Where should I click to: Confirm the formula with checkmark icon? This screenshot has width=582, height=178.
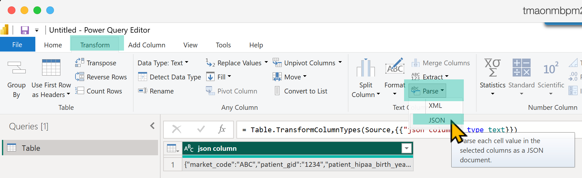pyautogui.click(x=201, y=129)
